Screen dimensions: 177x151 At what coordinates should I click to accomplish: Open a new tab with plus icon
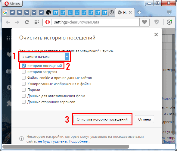click(139, 12)
